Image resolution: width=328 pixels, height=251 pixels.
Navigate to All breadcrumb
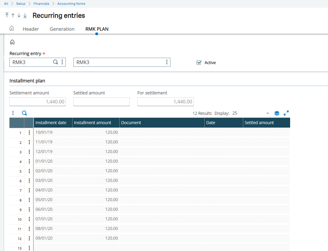(x=6, y=4)
